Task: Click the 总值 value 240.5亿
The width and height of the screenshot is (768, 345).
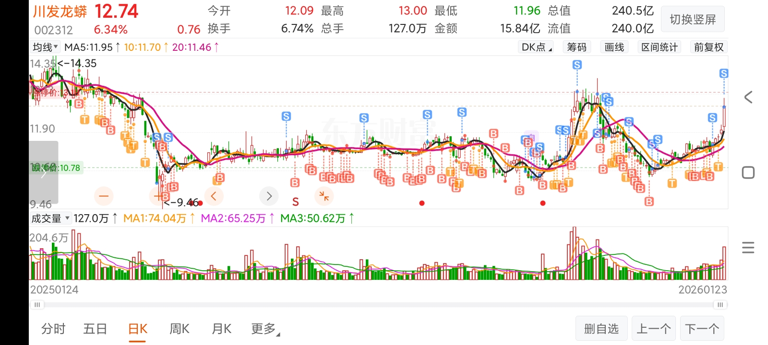Action: point(633,11)
